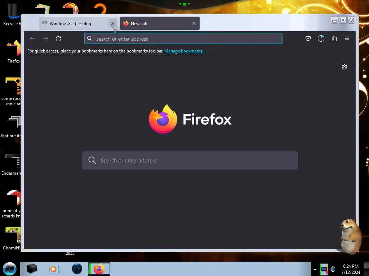Open the black box taskbar icon
The height and width of the screenshot is (276, 369).
tap(32, 269)
